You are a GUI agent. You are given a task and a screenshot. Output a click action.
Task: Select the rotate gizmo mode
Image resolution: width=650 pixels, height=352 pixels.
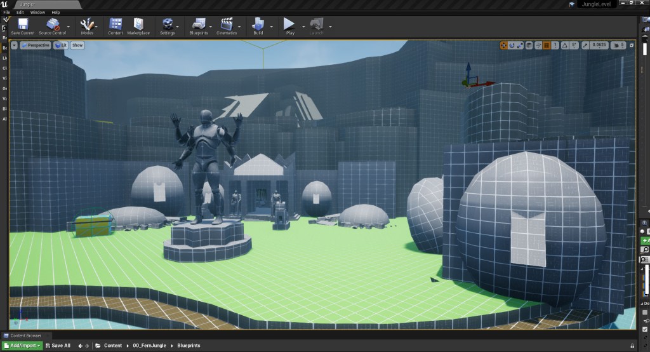point(512,45)
